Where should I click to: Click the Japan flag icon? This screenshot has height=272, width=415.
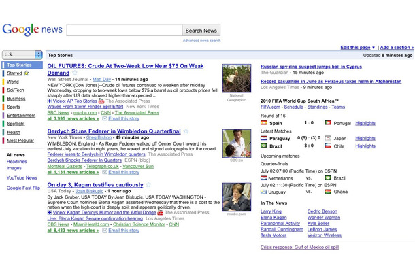coord(328,138)
